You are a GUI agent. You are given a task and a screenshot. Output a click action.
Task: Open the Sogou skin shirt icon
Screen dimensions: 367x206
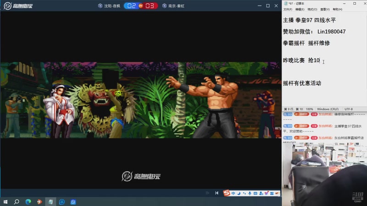coord(267,193)
